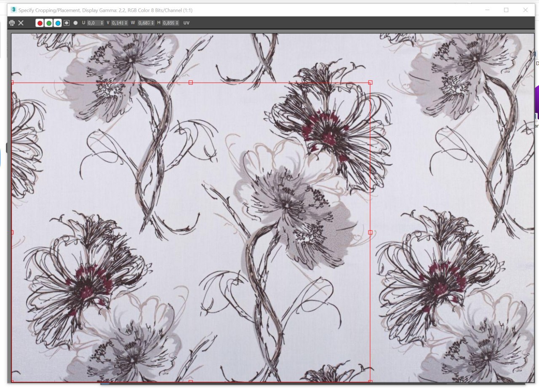This screenshot has width=539, height=388.
Task: Click the V value input field
Action: click(117, 23)
